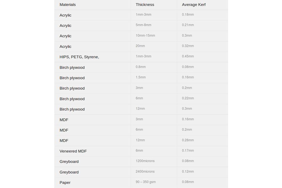This screenshot has height=188, width=282.
Task: Click the 0.21mm kerf value
Action: point(188,25)
